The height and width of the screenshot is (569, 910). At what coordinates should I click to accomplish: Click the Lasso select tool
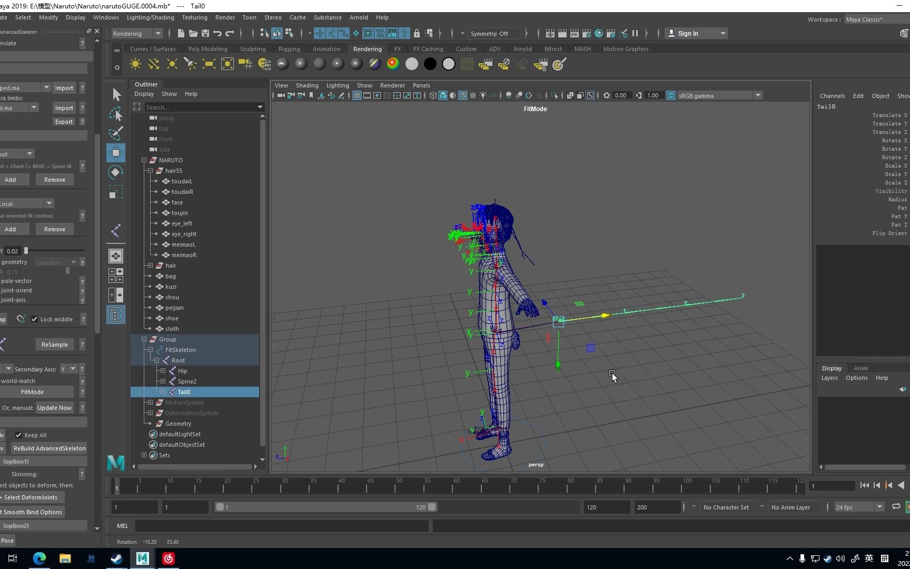(115, 114)
